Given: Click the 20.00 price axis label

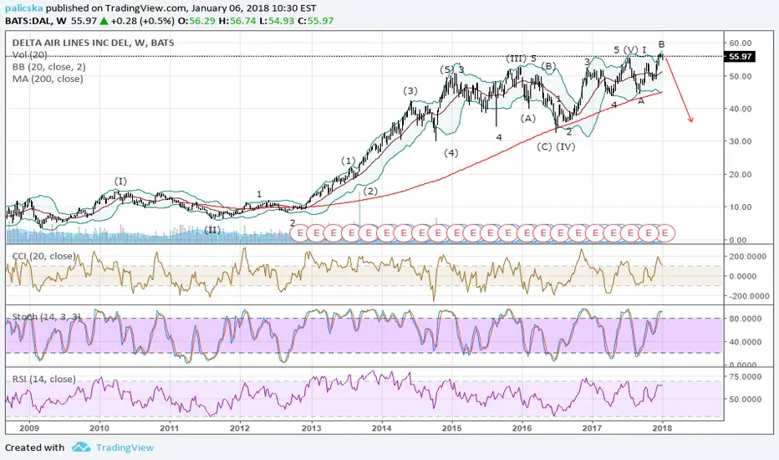Looking at the screenshot, I should point(741,175).
